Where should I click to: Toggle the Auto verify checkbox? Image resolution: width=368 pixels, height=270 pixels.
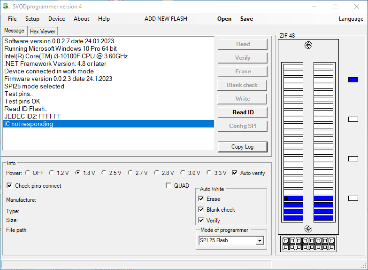[x=235, y=173]
